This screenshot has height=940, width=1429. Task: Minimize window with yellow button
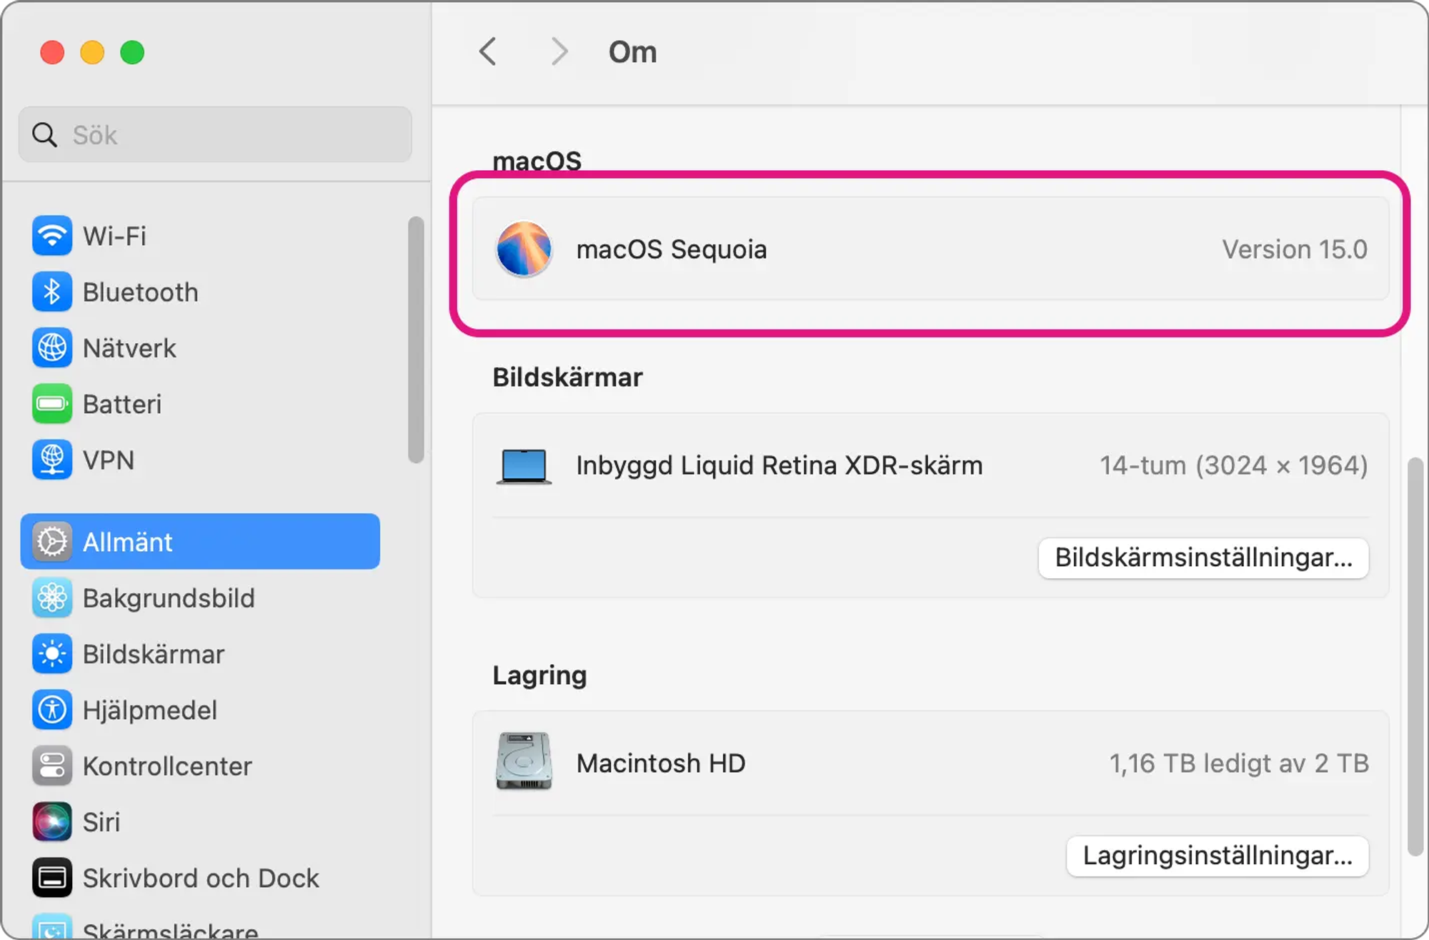point(92,52)
